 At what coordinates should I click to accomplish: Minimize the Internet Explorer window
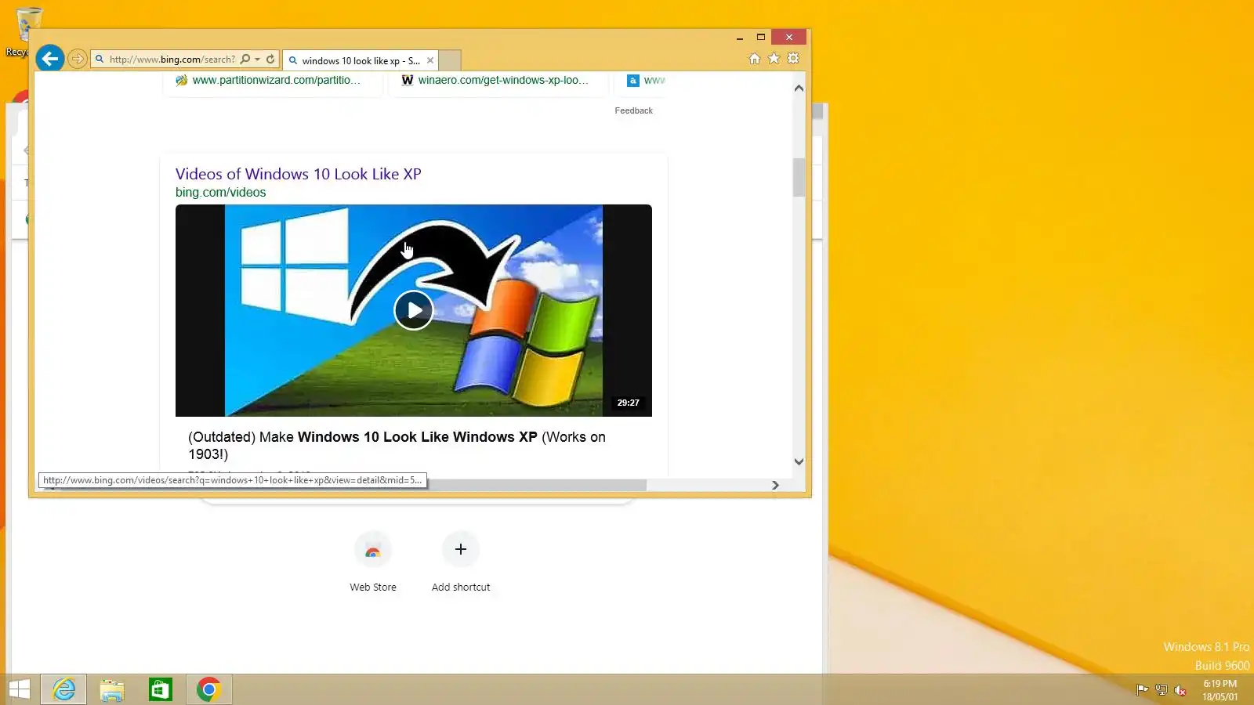739,38
